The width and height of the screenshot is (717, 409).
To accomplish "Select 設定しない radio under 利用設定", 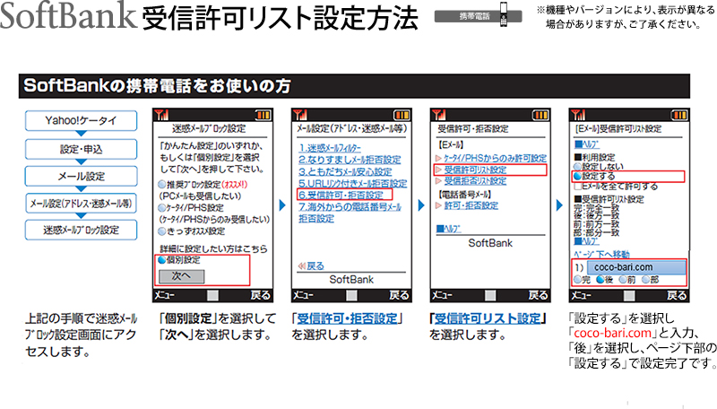I will coord(578,167).
